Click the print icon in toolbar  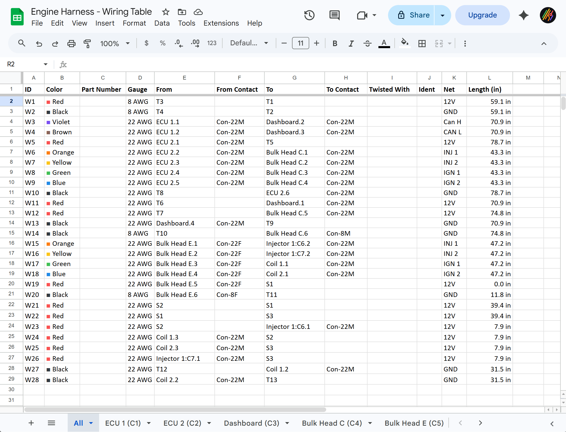(x=71, y=43)
